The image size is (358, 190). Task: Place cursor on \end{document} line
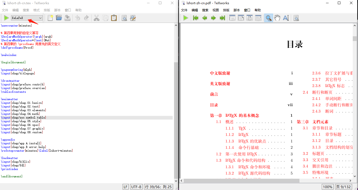point(12,176)
